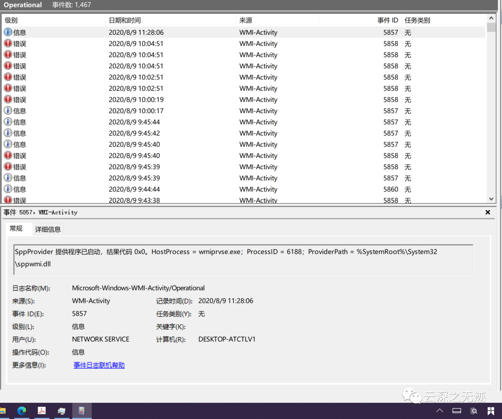Click the 事件 5857, WMI-Activity pane title
The height and width of the screenshot is (419, 502).
click(x=40, y=212)
